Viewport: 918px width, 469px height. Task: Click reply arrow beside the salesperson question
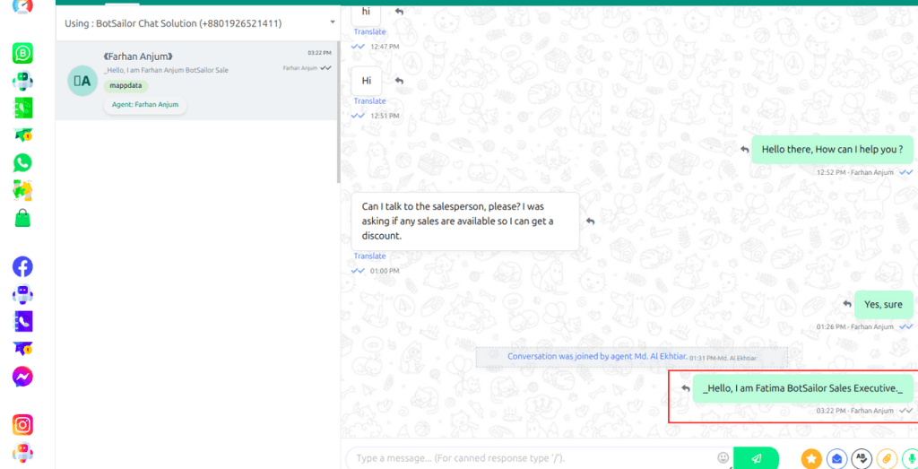(590, 221)
